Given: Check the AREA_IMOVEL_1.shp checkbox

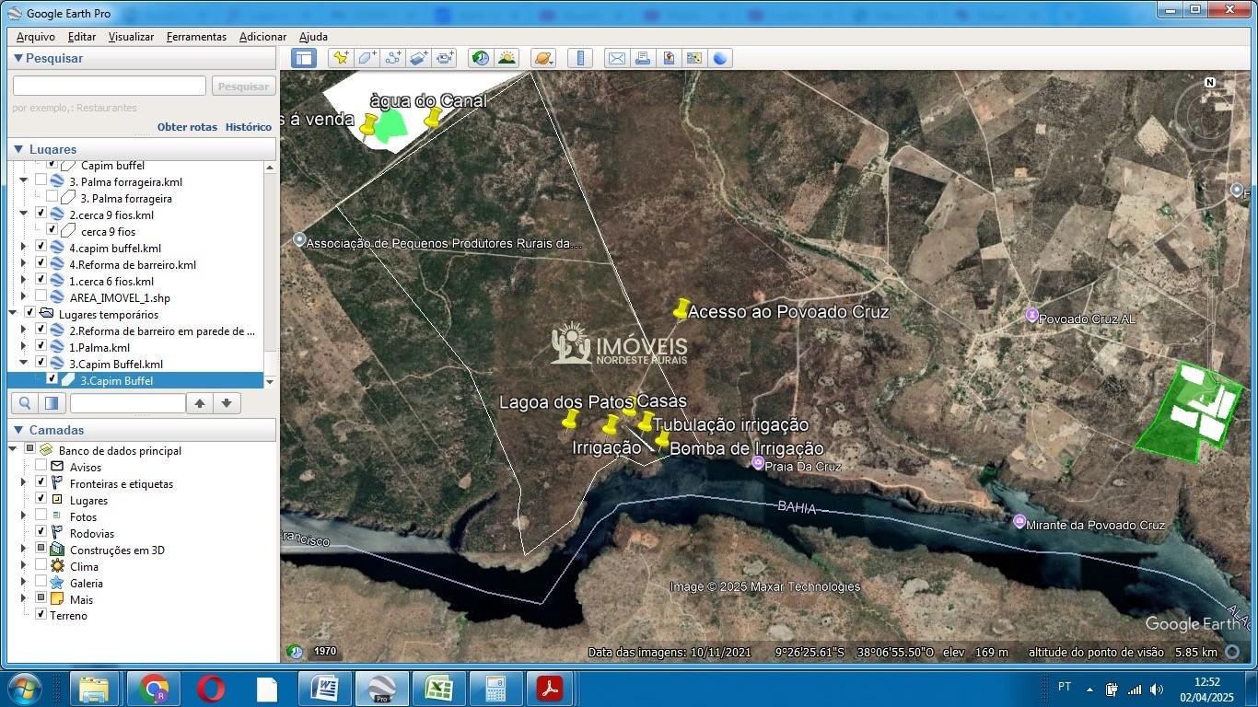Looking at the screenshot, I should coord(41,297).
